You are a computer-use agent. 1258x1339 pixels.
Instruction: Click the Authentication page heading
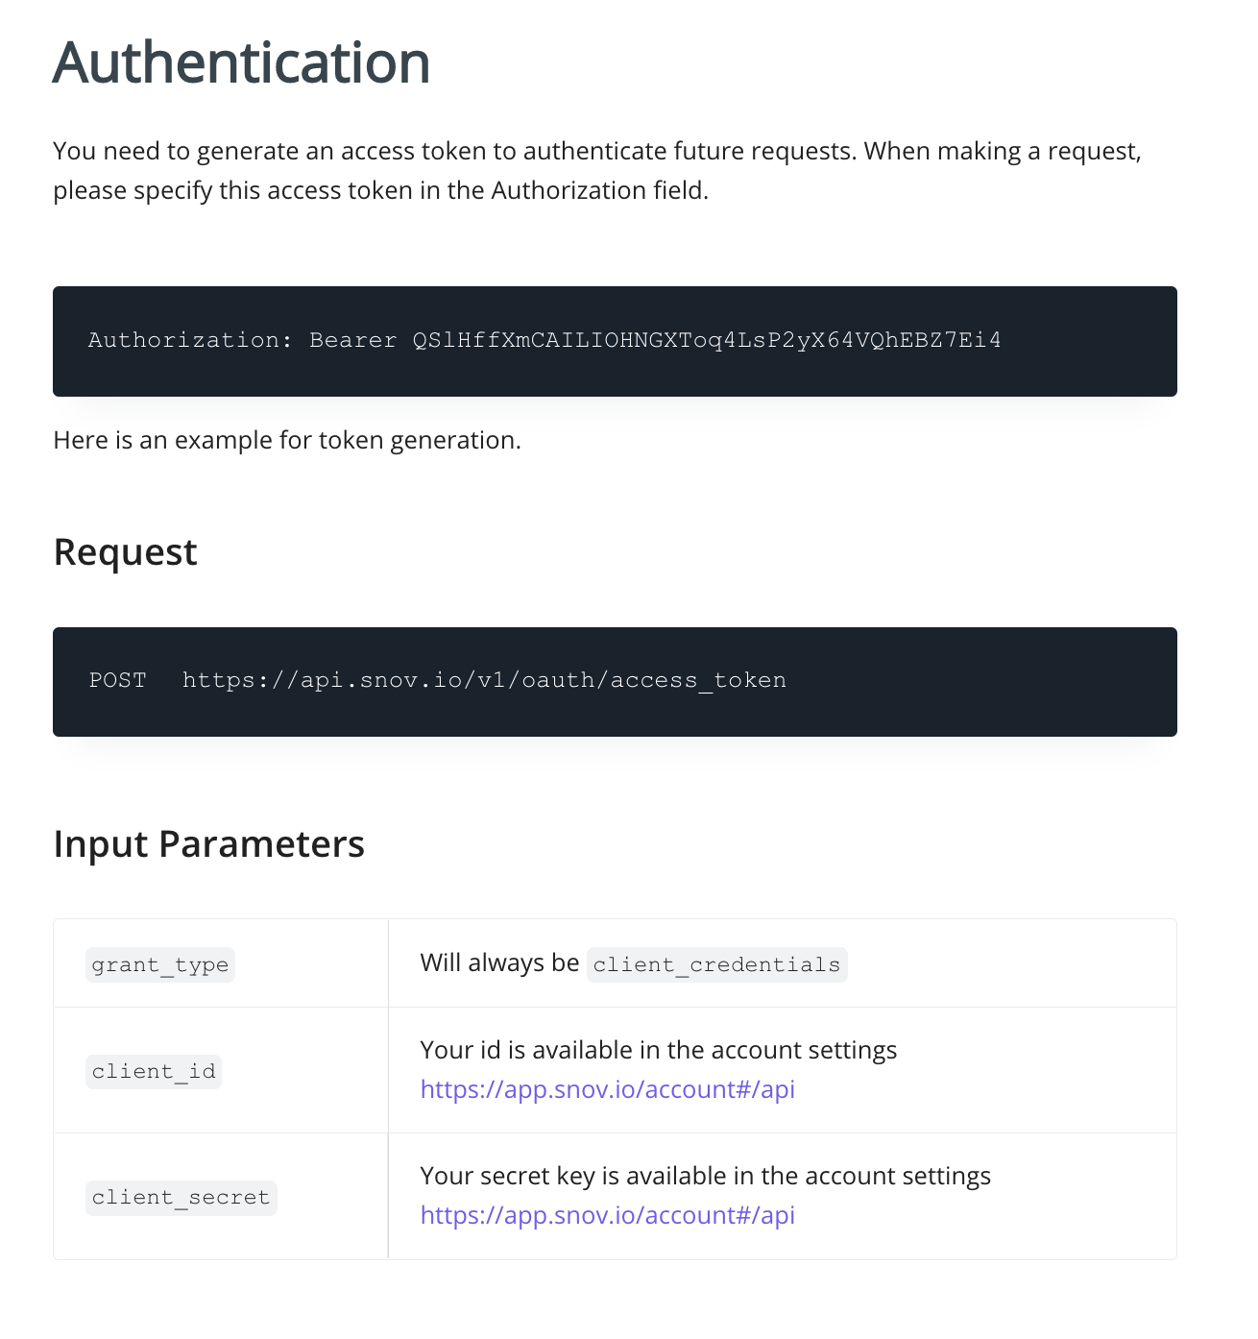(x=241, y=62)
